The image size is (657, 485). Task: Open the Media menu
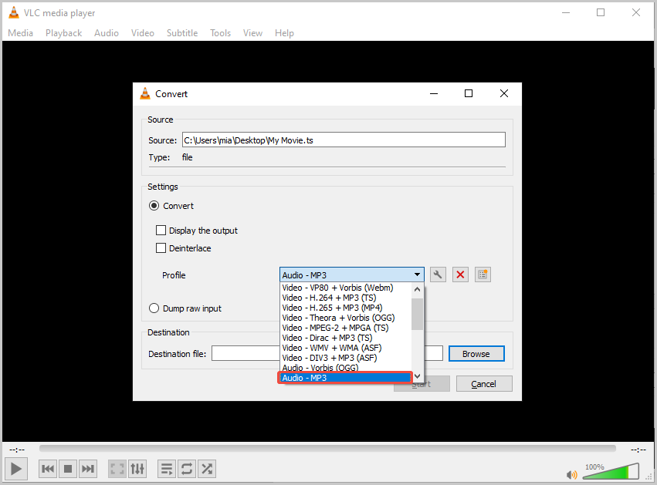(21, 33)
